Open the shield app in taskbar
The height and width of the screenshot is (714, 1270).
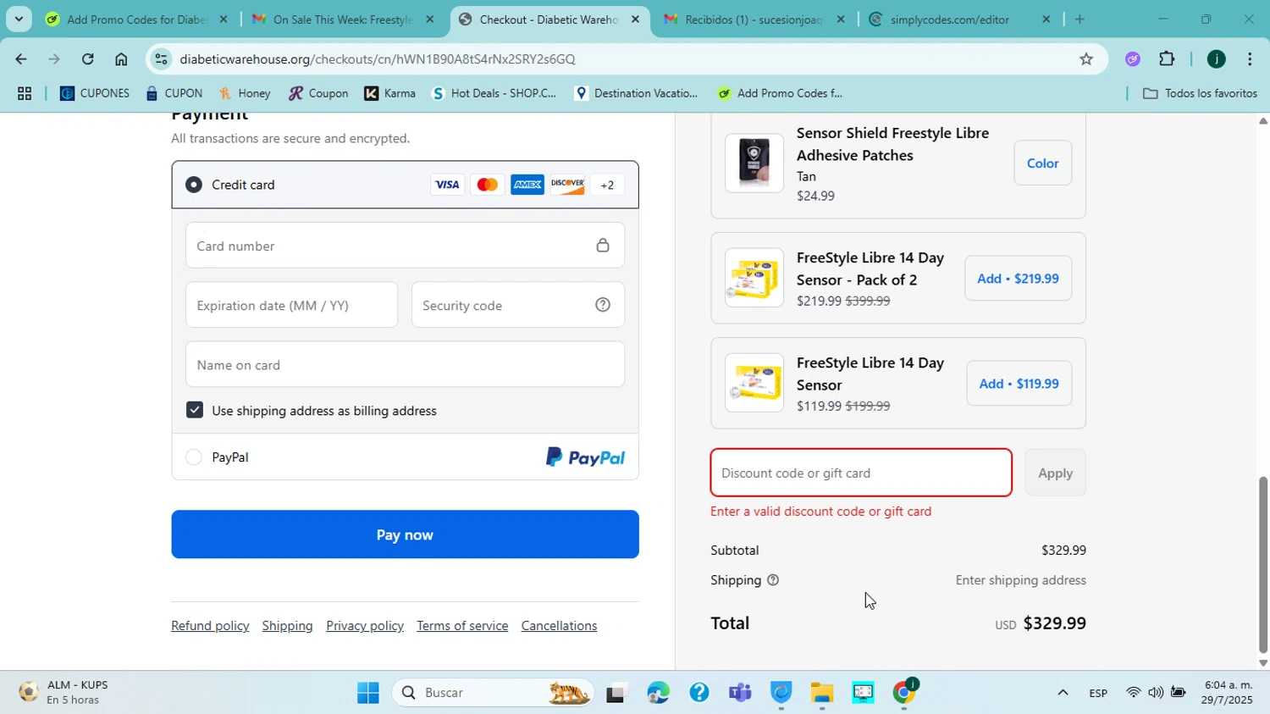pyautogui.click(x=781, y=693)
